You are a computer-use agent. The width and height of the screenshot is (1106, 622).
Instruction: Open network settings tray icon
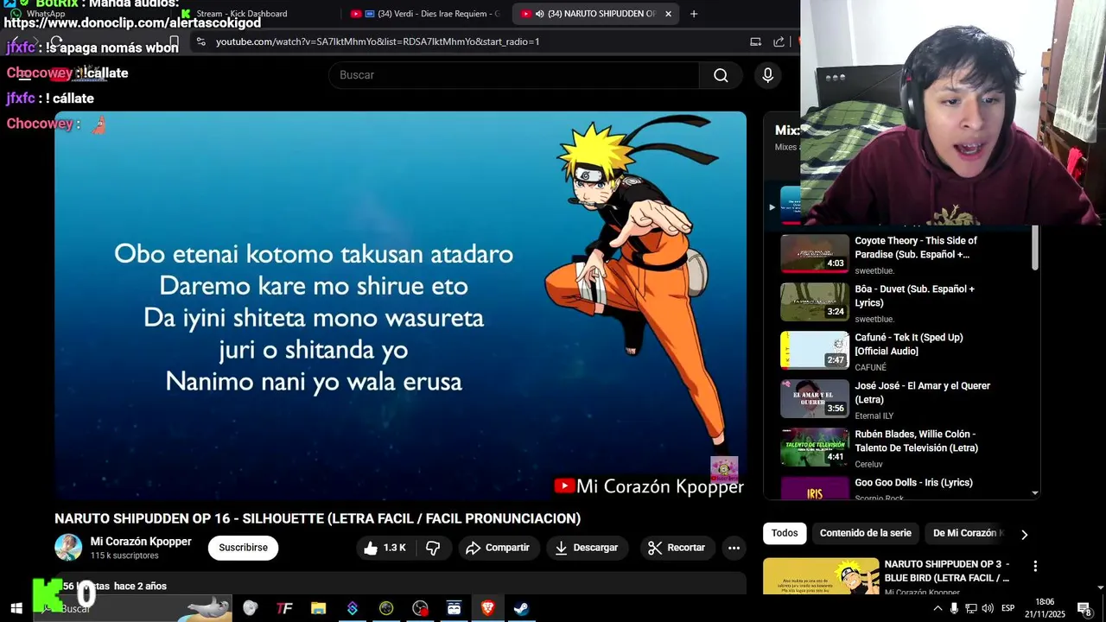point(970,608)
